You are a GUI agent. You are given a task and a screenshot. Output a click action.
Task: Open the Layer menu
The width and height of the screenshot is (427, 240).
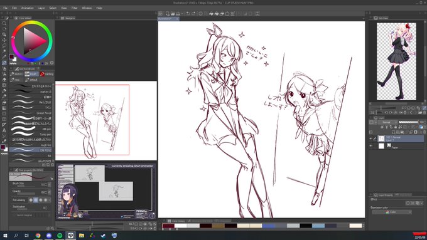(41, 8)
